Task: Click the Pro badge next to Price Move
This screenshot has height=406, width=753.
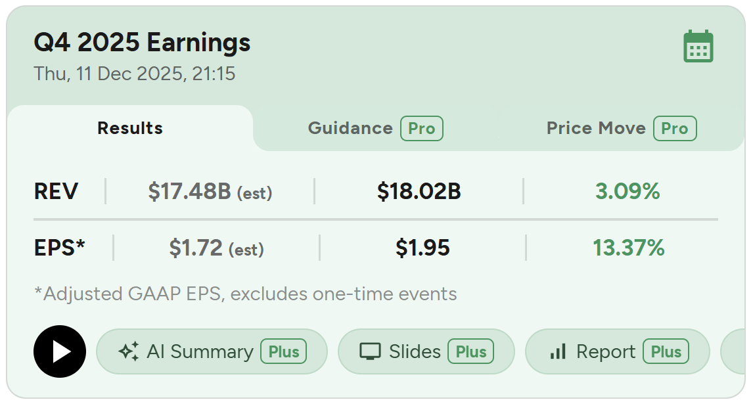Action: (x=675, y=128)
